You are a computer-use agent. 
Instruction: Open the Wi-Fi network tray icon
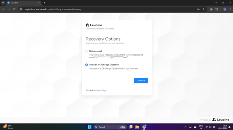pyautogui.click(x=207, y=127)
